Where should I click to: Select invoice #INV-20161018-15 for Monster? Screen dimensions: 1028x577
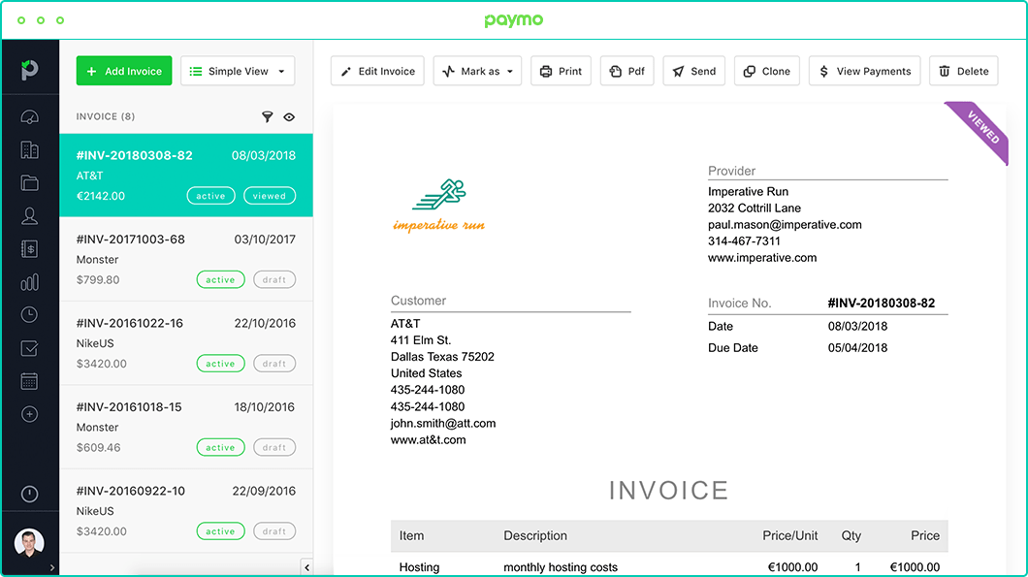(x=186, y=427)
